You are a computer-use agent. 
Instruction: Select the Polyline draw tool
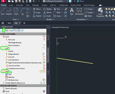pyautogui.click(x=9, y=11)
